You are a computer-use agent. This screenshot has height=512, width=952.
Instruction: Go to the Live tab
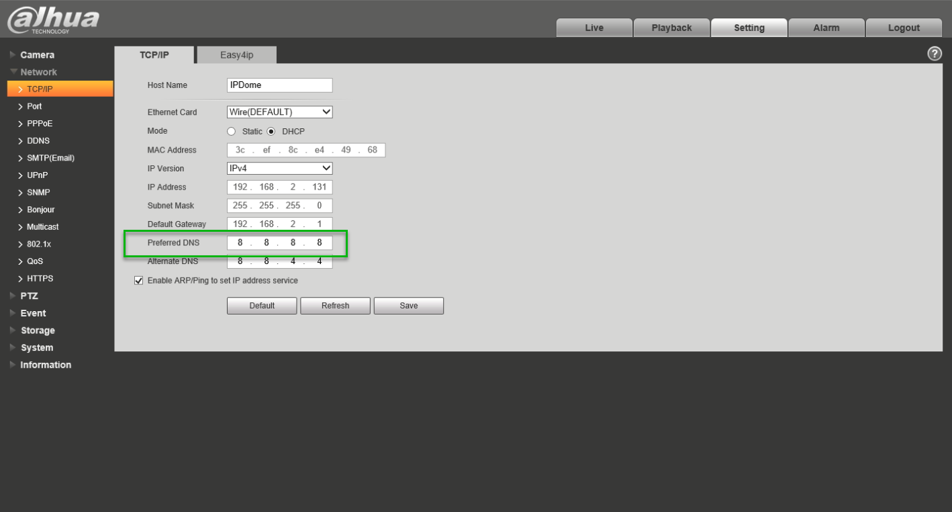click(x=594, y=28)
